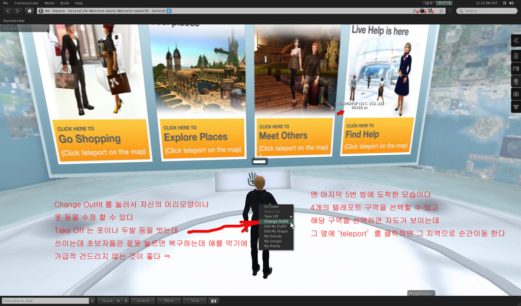The image size is (521, 306).
Task: Open the Gesture button in bottom bar
Action: pos(143,301)
